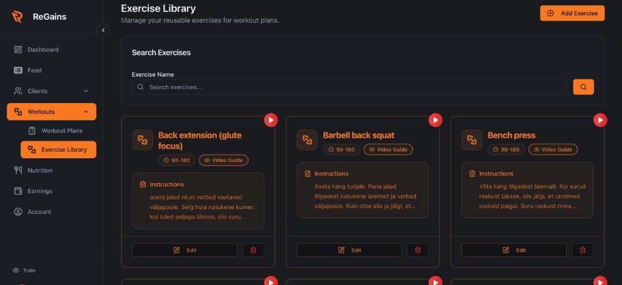Delete the Back extension exercise

coord(253,250)
